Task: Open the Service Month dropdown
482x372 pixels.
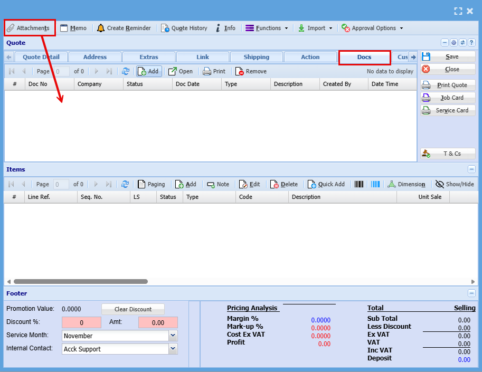Action: pyautogui.click(x=173, y=336)
